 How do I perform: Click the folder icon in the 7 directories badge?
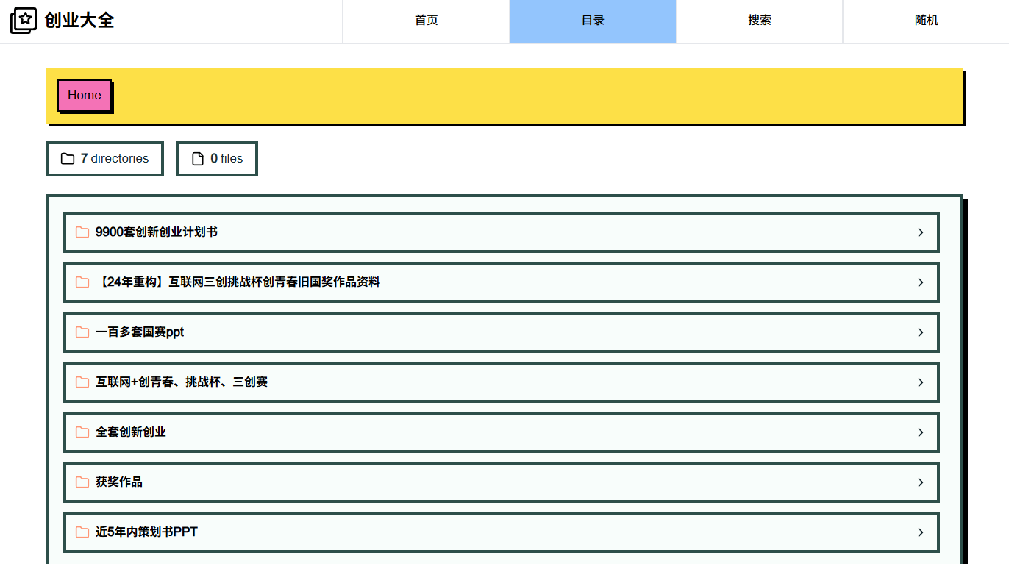click(67, 158)
